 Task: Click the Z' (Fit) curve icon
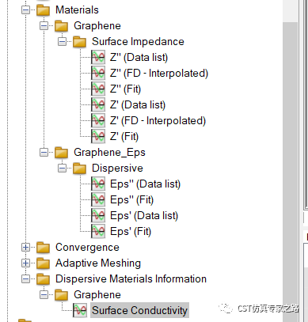pyautogui.click(x=98, y=136)
